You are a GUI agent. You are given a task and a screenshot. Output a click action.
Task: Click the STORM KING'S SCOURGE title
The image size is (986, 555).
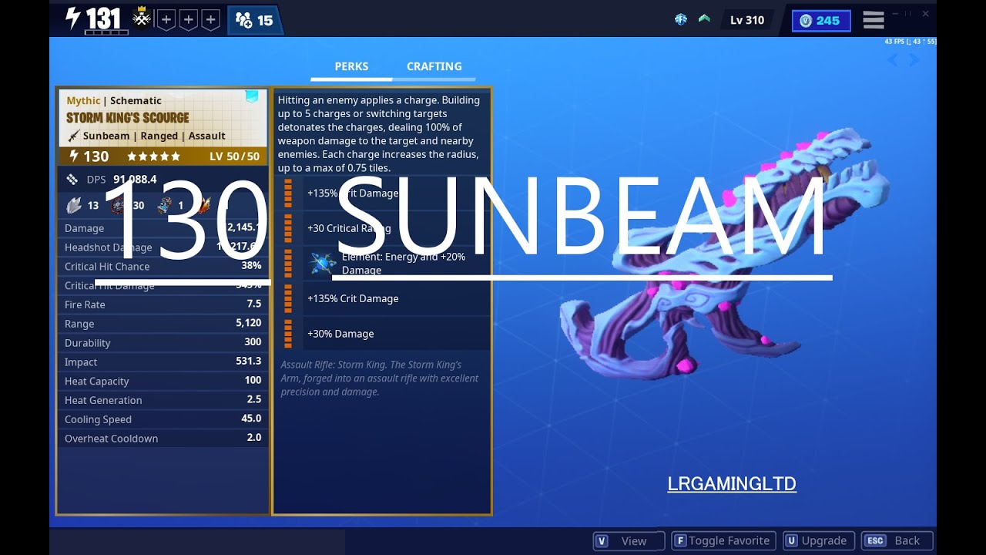tap(128, 118)
